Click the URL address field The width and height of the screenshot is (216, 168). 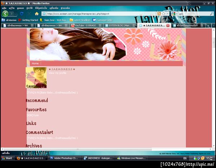click(x=101, y=14)
